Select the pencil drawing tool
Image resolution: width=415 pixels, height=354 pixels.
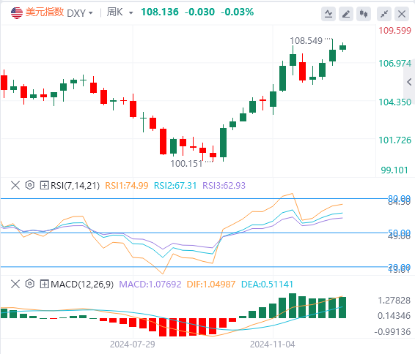pyautogui.click(x=346, y=14)
